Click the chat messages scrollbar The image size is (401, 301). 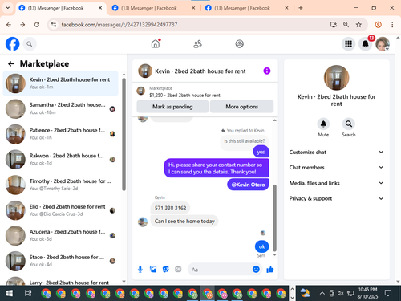[x=274, y=218]
